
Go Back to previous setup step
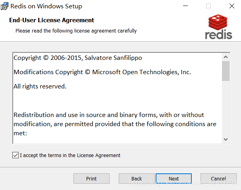click(x=137, y=178)
